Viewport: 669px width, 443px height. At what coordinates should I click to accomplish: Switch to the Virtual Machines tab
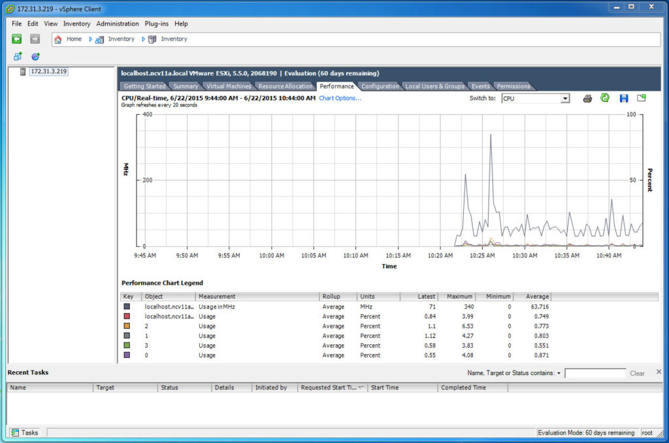pyautogui.click(x=229, y=86)
